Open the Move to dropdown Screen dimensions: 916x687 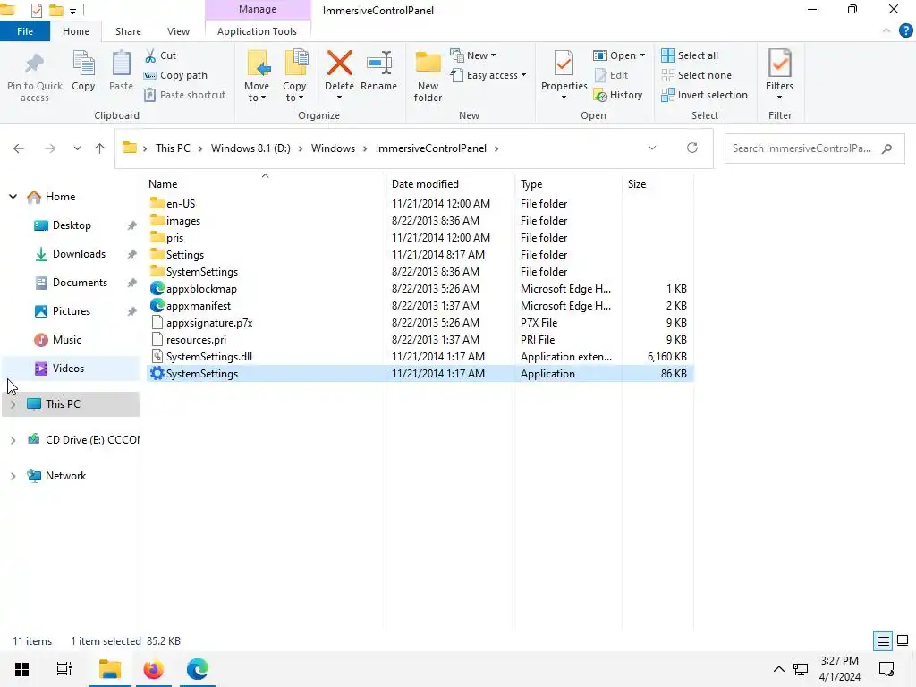257,92
